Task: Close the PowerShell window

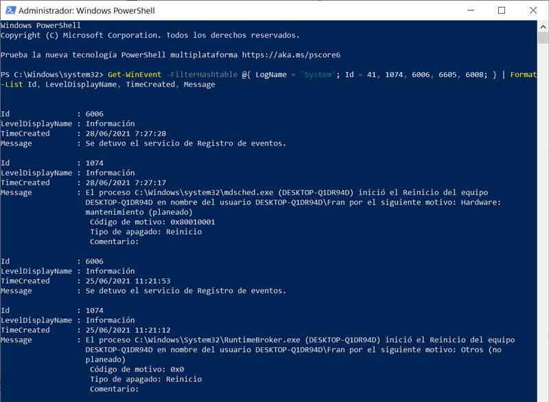Action: pyautogui.click(x=533, y=10)
